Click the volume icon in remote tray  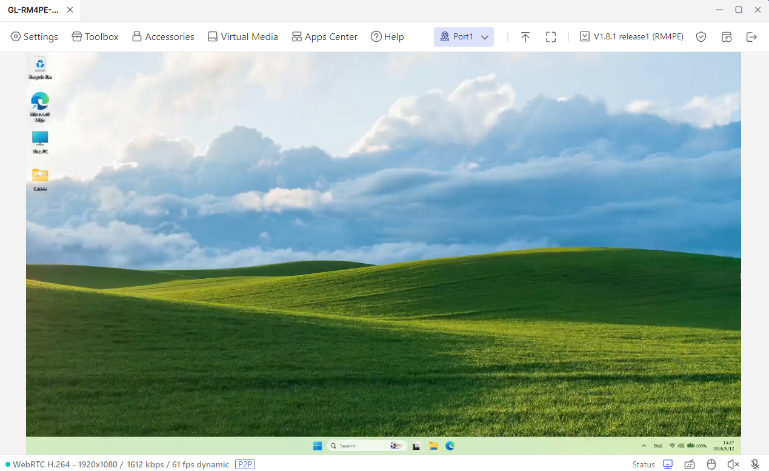[x=681, y=446]
